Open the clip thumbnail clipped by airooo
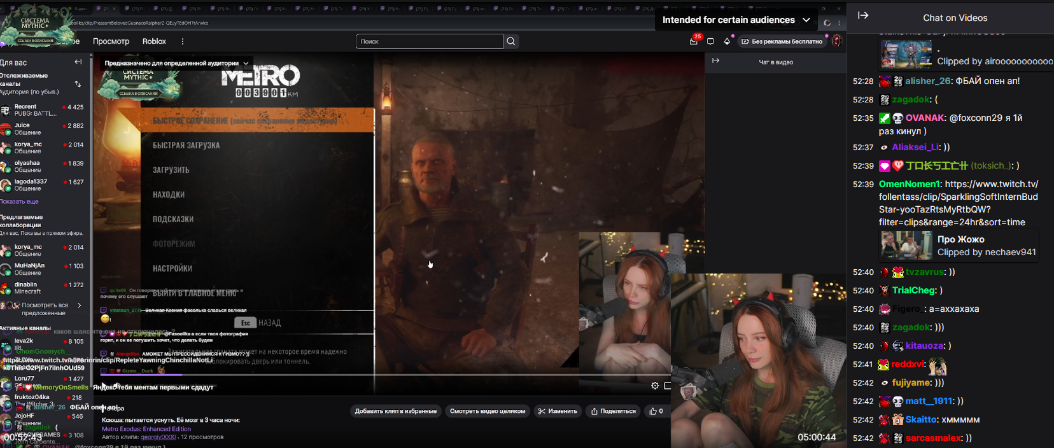 pos(906,55)
